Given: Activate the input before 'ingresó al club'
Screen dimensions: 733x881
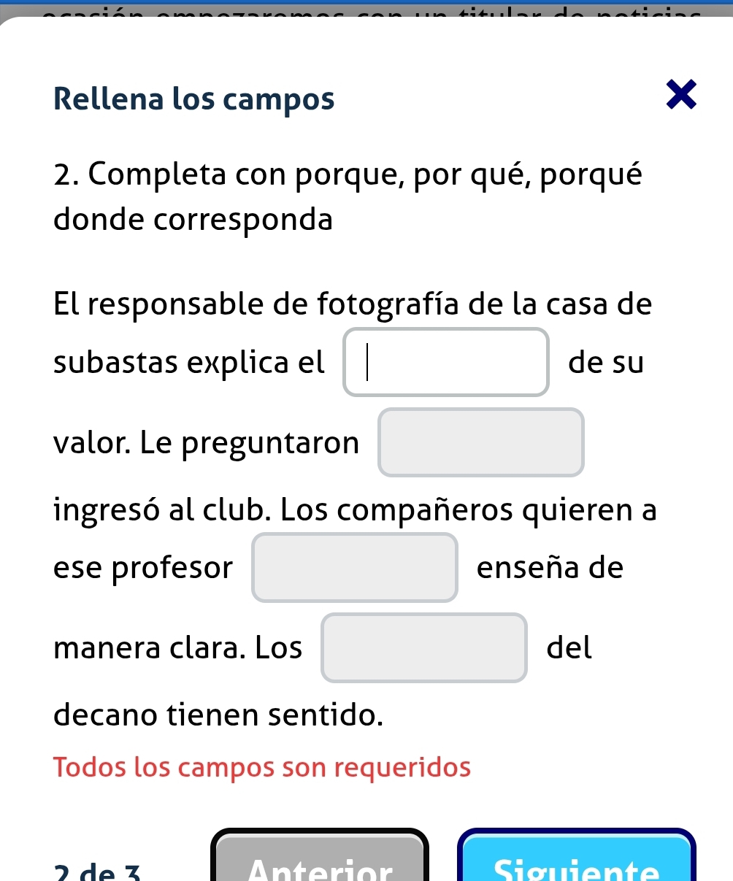Looking at the screenshot, I should (481, 443).
